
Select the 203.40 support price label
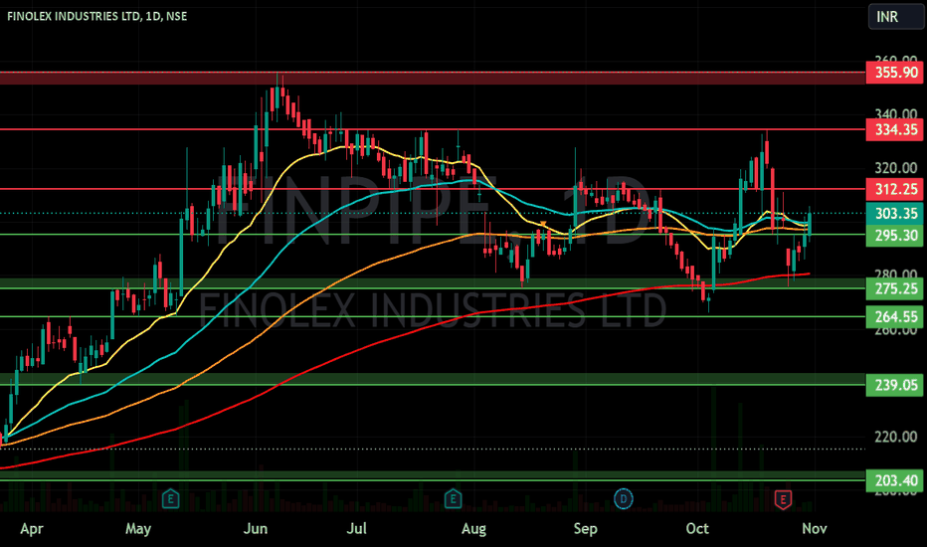pos(894,480)
